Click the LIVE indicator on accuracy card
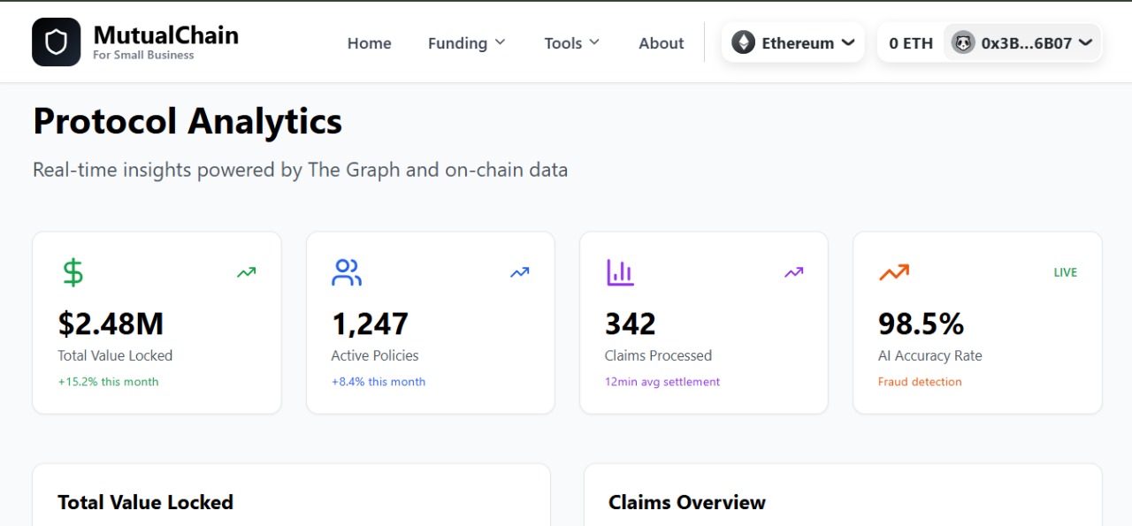The height and width of the screenshot is (526, 1132). click(1065, 272)
